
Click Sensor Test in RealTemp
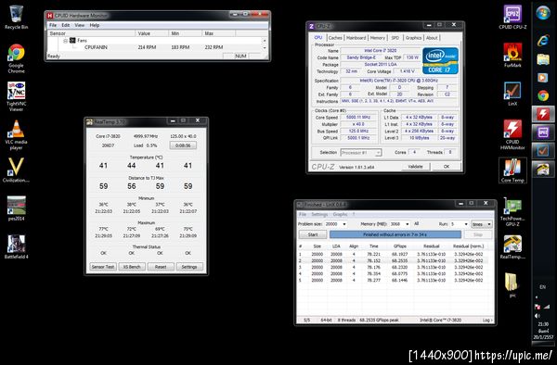pos(103,267)
